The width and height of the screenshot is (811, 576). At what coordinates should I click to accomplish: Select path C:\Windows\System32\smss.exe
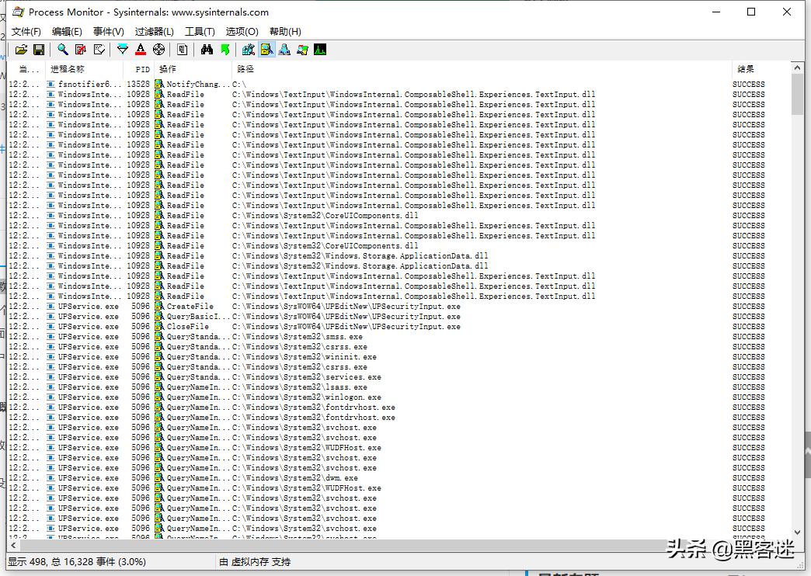tap(298, 337)
